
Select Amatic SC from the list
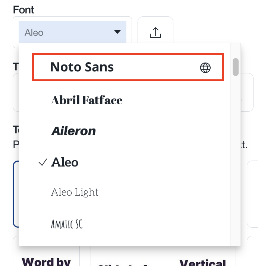67,224
